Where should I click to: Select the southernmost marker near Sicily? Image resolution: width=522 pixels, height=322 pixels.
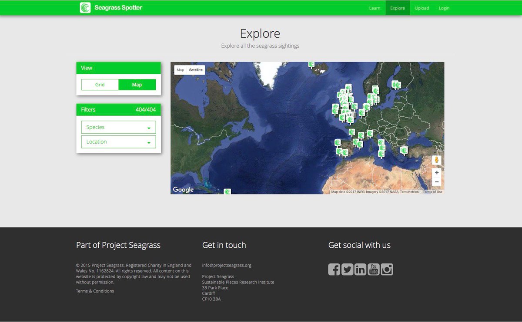pyautogui.click(x=381, y=154)
